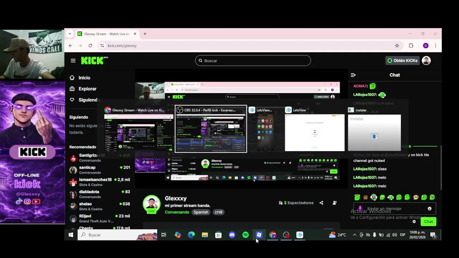The width and height of the screenshot is (459, 258).
Task: Click the kick.com/glexxxy address bar
Action: pos(247,46)
